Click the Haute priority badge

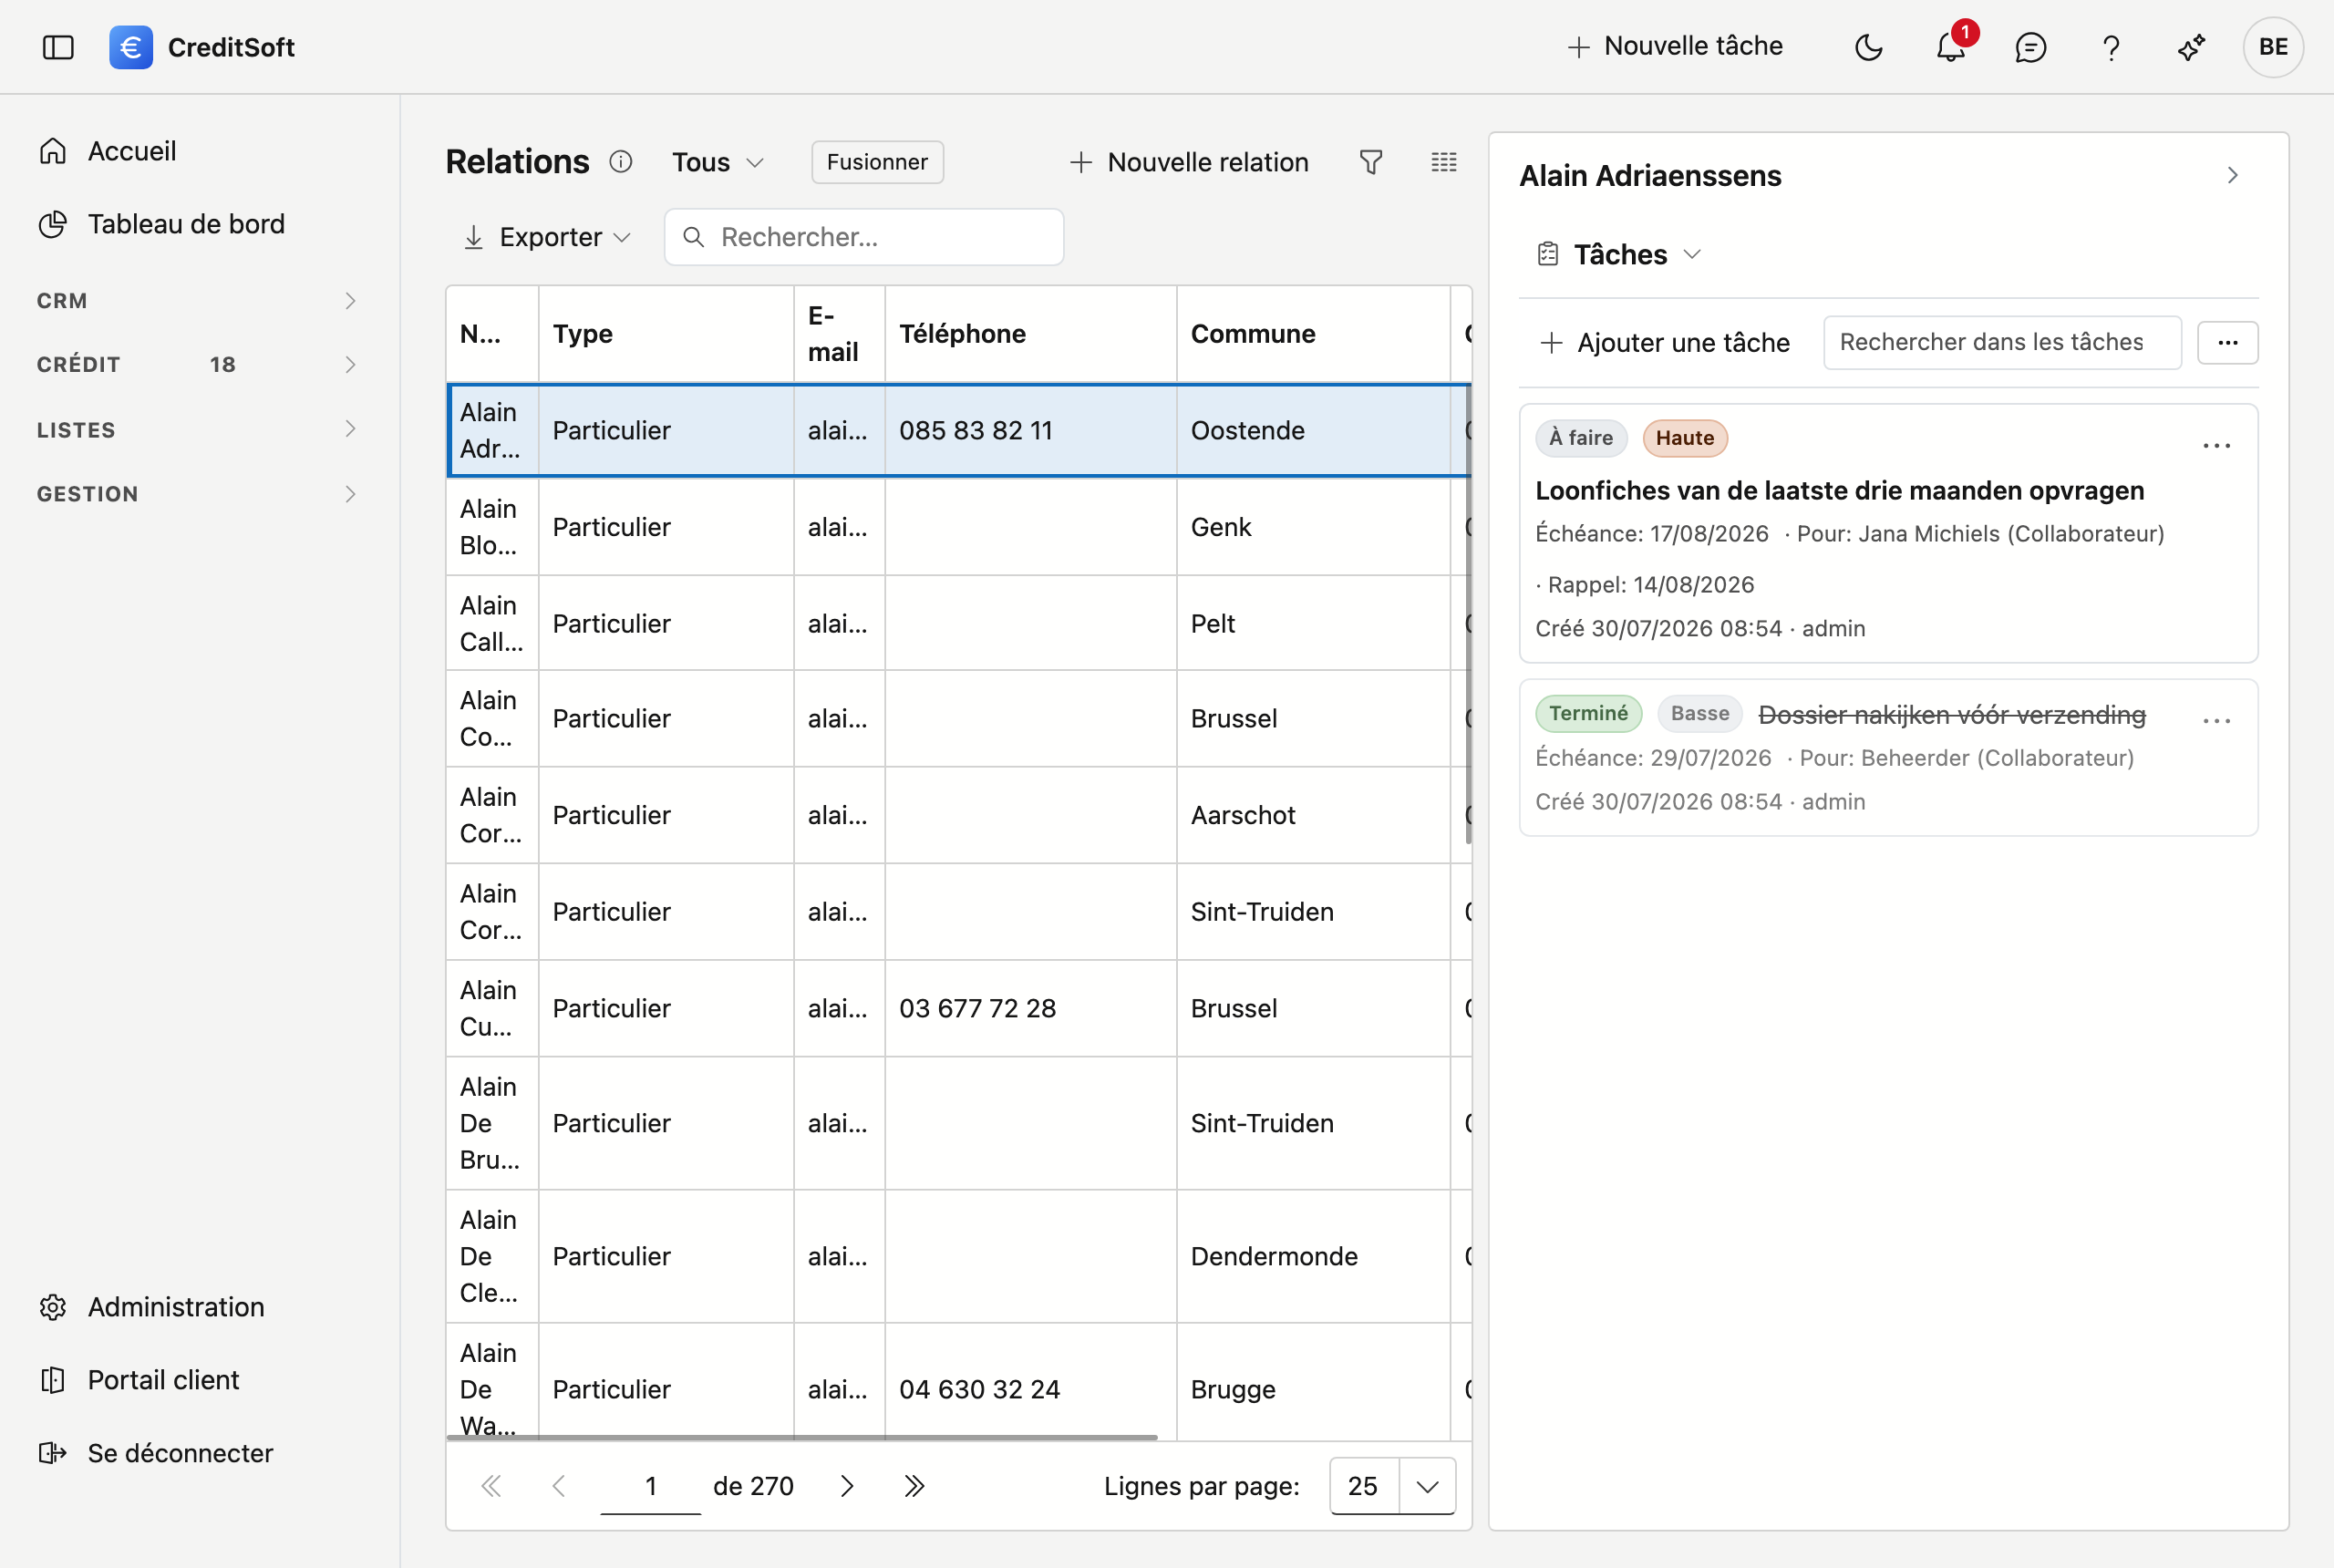[1684, 438]
